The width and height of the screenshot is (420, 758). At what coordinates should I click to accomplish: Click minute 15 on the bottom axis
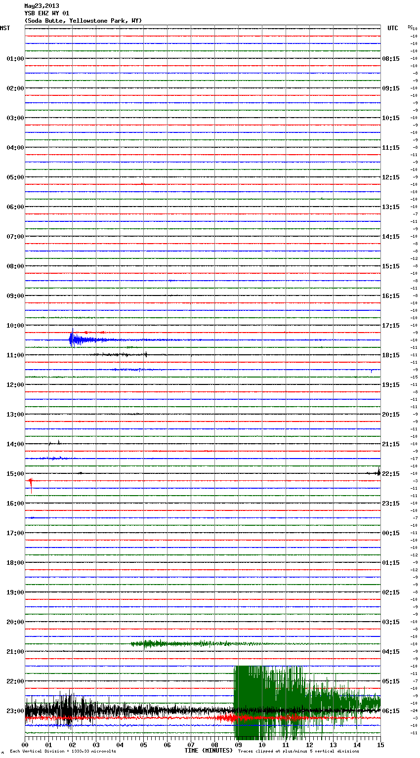click(x=380, y=745)
